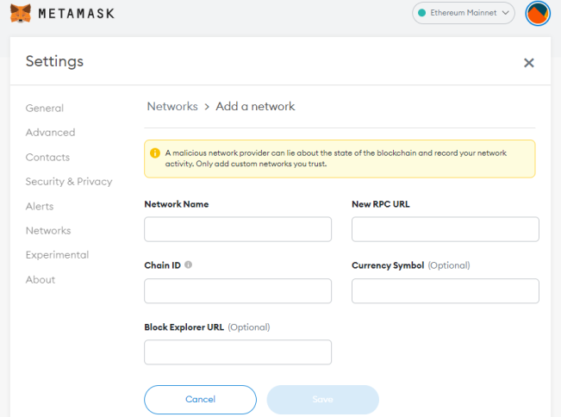Click the Cancel button
The height and width of the screenshot is (417, 561).
[x=200, y=400]
